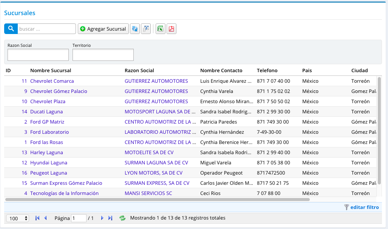The height and width of the screenshot is (229, 388).
Task: Click phone number 8717472500
Action: (271, 173)
